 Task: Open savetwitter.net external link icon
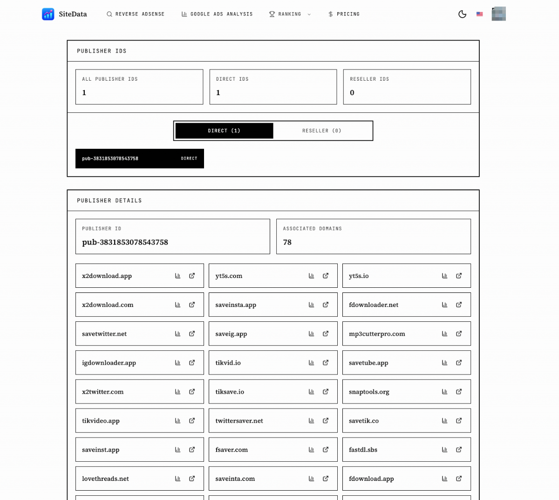[192, 333]
